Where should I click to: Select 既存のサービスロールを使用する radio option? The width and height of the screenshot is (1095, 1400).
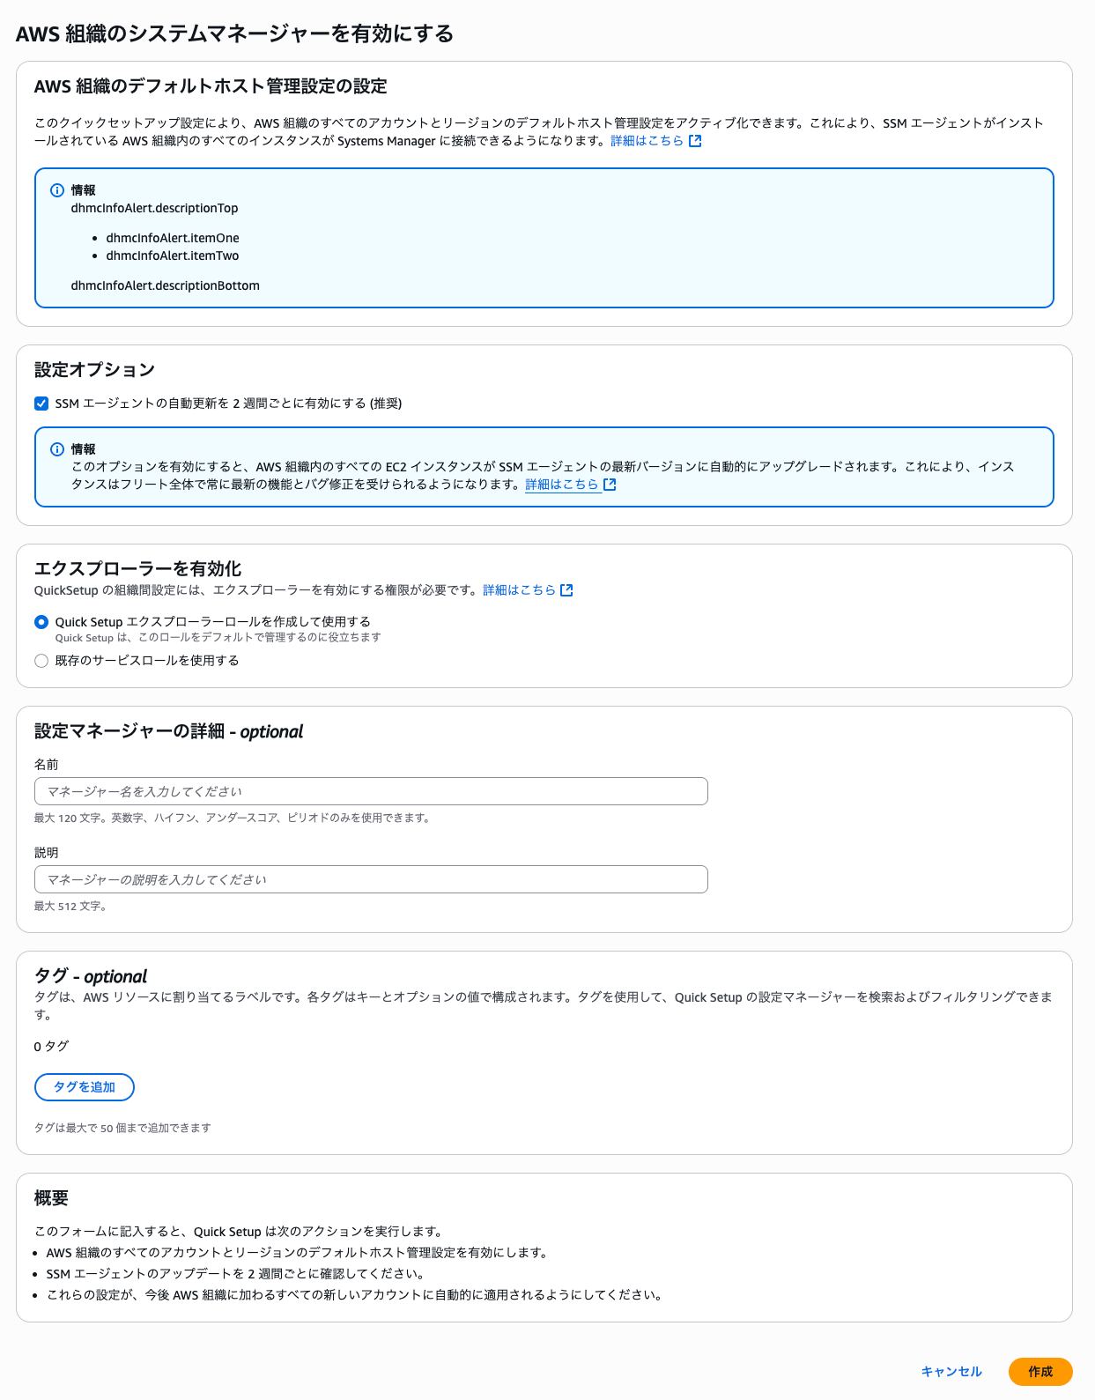pos(41,661)
